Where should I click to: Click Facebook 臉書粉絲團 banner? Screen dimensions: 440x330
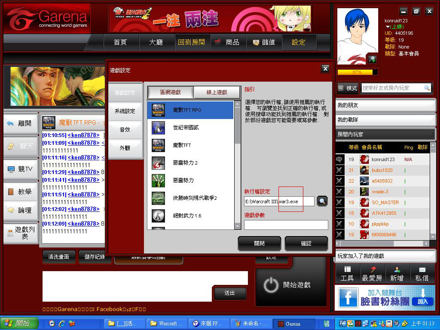coord(385,298)
